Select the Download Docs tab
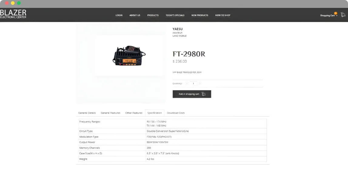 tap(176, 113)
